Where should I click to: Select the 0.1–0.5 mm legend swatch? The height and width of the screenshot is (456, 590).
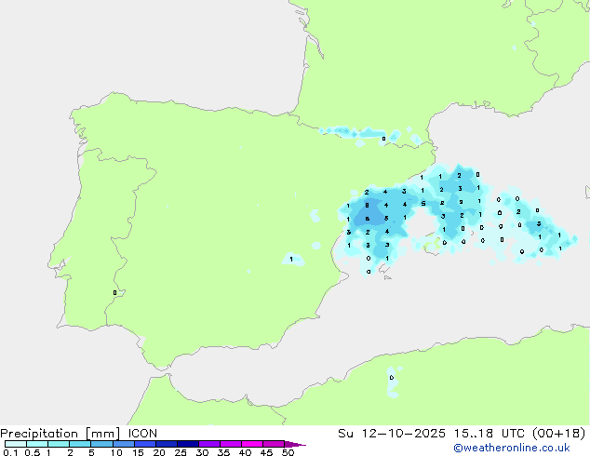coord(16,444)
